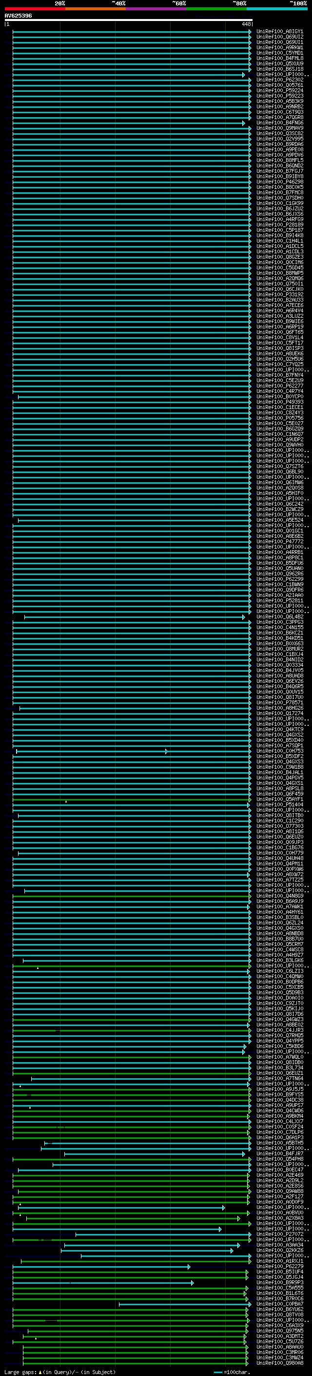Select hit label UniRef100_Q5XUU9
This screenshot has width=312, height=1376.
tap(279, 63)
